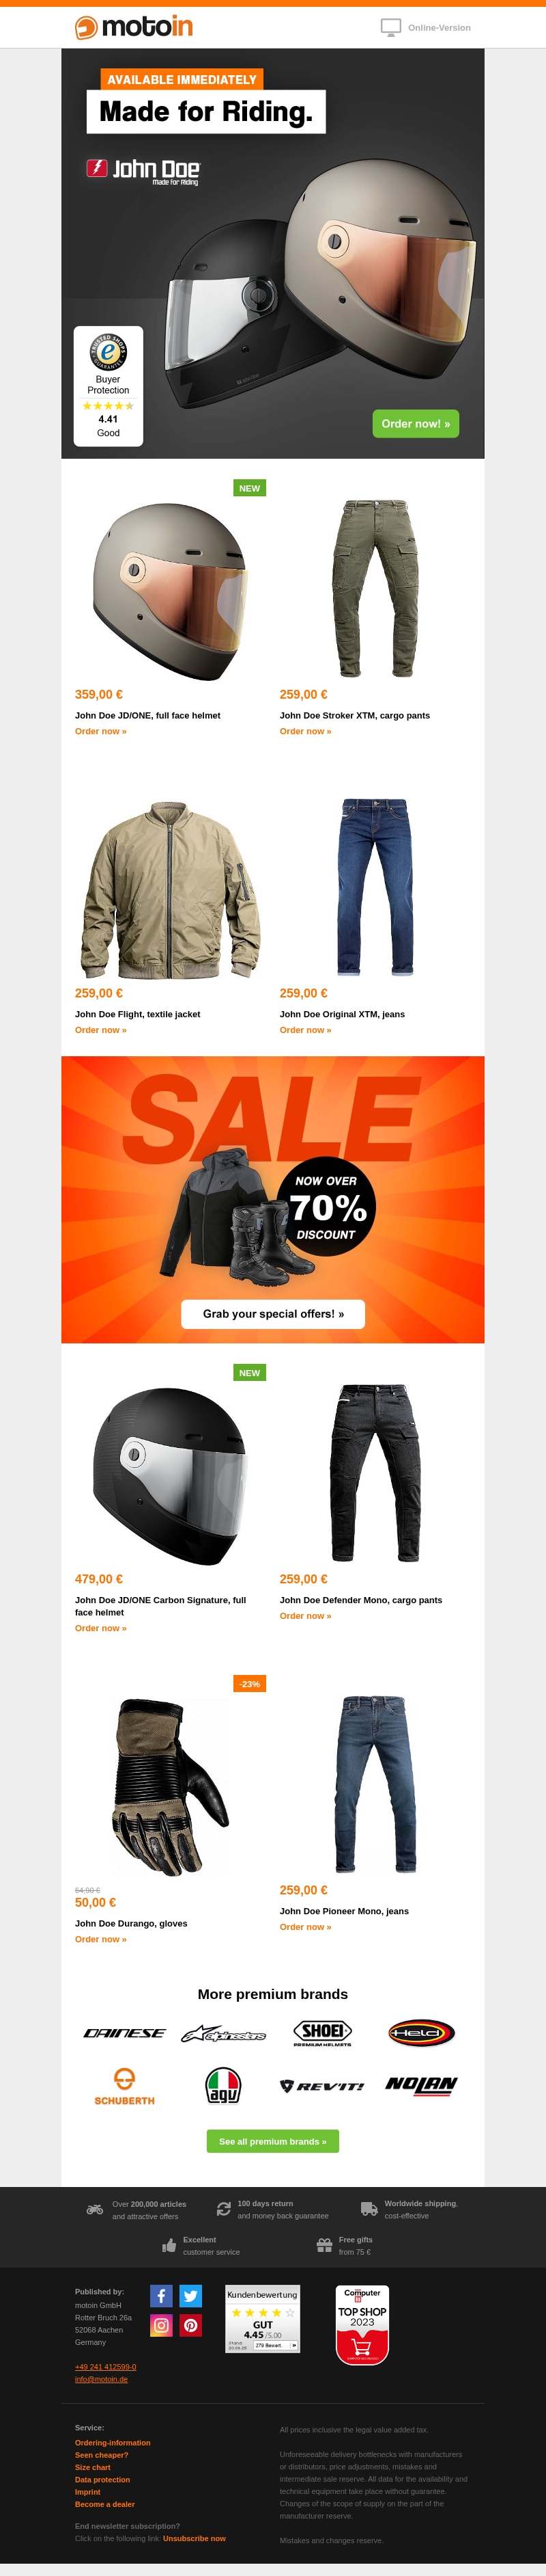Select the Dainese brand logo
The width and height of the screenshot is (546, 2576).
[x=124, y=2033]
